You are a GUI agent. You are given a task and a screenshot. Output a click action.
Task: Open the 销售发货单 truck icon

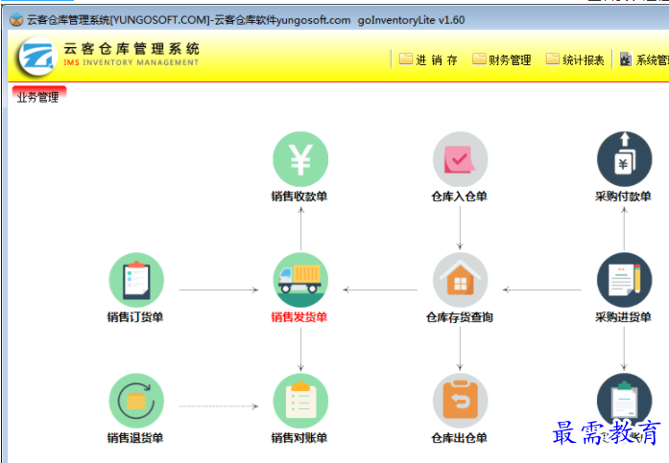[300, 280]
